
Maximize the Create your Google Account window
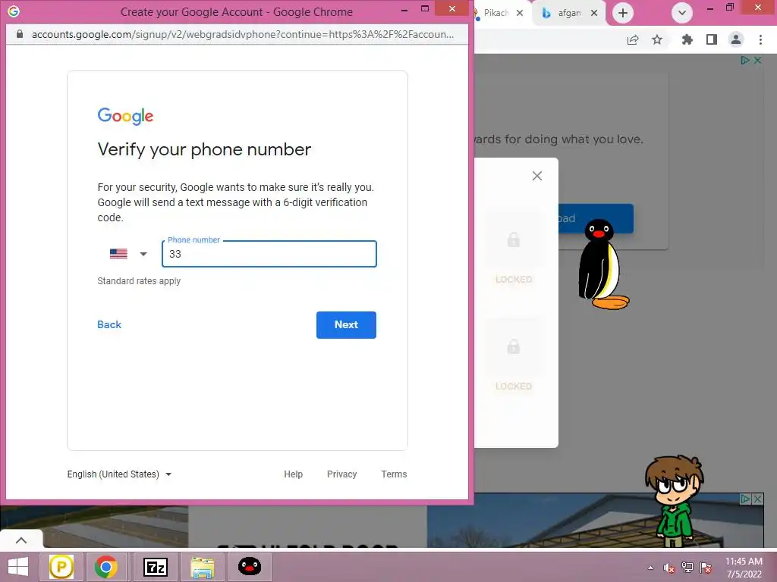click(425, 9)
